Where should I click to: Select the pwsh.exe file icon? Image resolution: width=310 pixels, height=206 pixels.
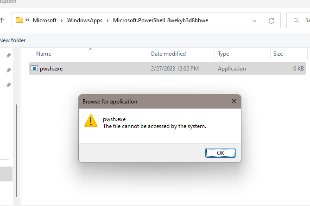pos(34,69)
